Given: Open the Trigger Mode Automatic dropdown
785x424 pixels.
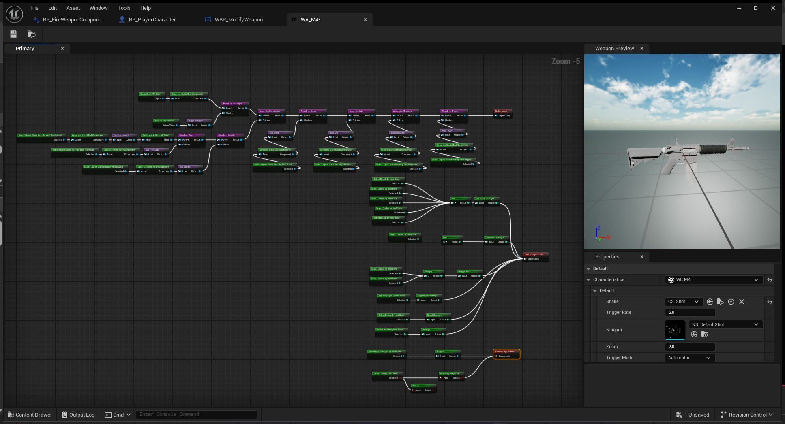Looking at the screenshot, I should click(690, 358).
